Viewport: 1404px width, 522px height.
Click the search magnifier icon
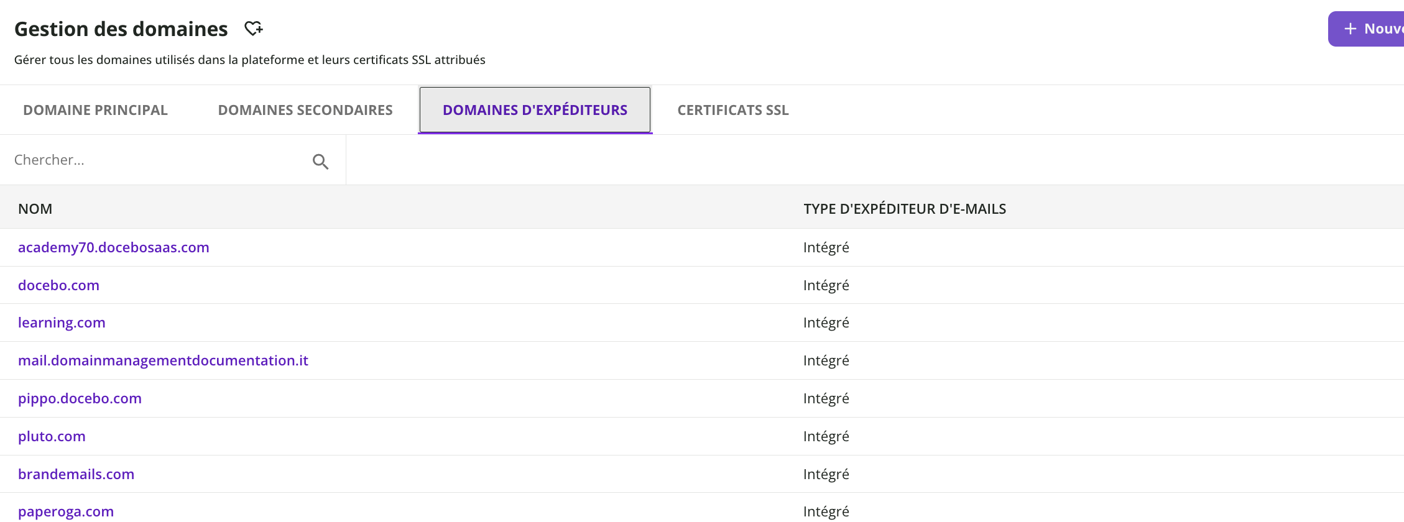pos(320,162)
